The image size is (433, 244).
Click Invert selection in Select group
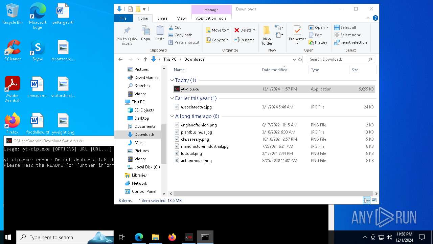(x=350, y=42)
